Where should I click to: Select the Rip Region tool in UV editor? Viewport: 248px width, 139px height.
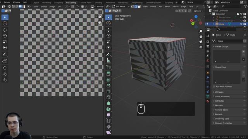coord(5,61)
